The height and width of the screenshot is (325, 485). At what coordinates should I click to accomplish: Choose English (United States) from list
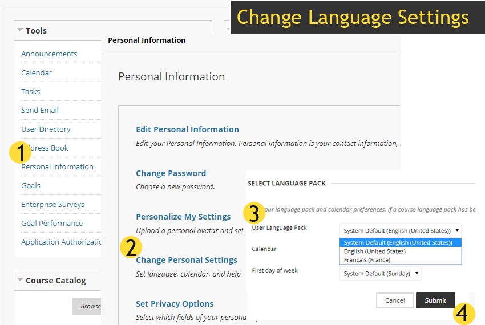point(375,251)
